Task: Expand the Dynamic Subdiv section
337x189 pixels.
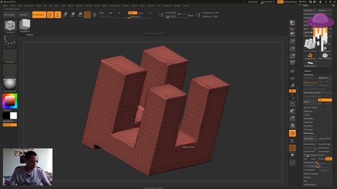Action: point(310,107)
